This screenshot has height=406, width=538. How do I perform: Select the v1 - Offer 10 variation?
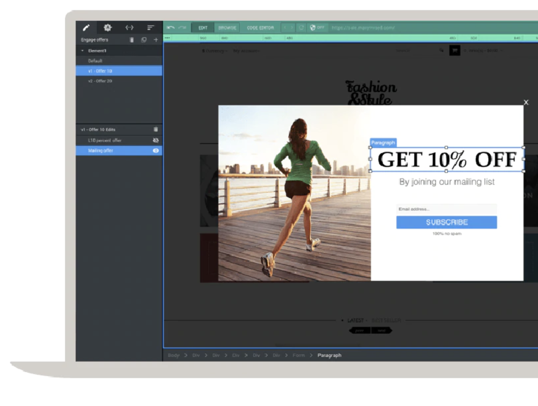119,71
